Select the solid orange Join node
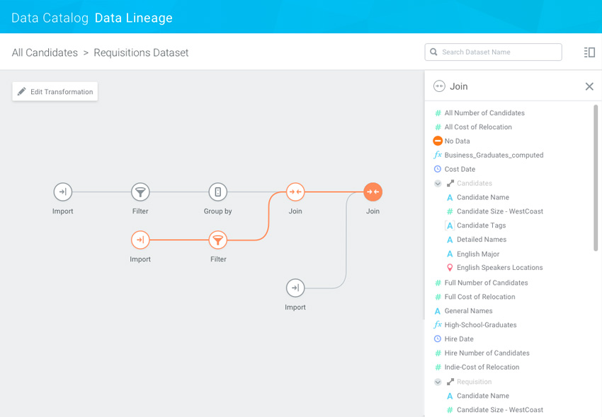The image size is (602, 417). [x=373, y=192]
